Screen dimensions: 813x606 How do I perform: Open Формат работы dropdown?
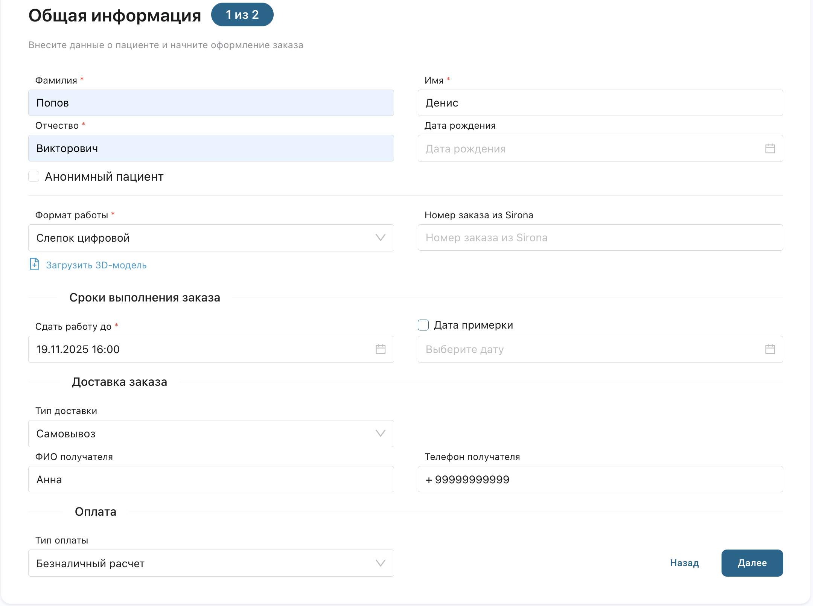[211, 238]
